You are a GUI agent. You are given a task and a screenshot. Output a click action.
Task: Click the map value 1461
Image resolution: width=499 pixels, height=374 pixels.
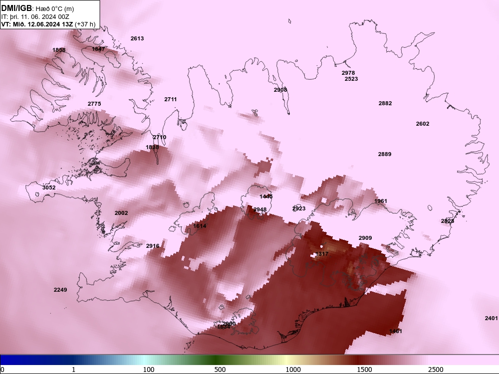pos(396,331)
